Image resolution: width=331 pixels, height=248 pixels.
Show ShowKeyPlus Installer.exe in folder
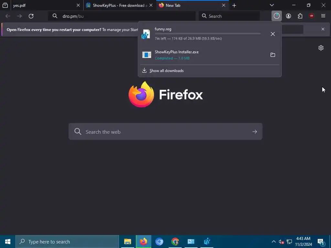pos(273,55)
